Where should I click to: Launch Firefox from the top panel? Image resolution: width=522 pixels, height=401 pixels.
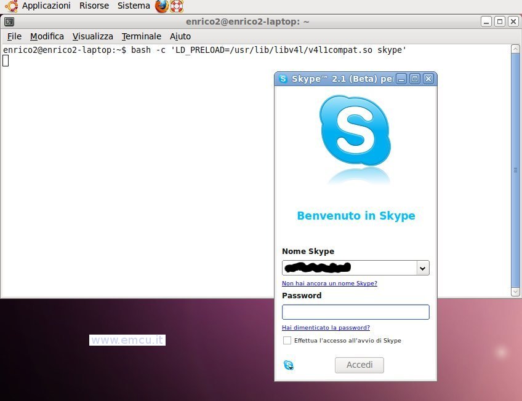(162, 6)
